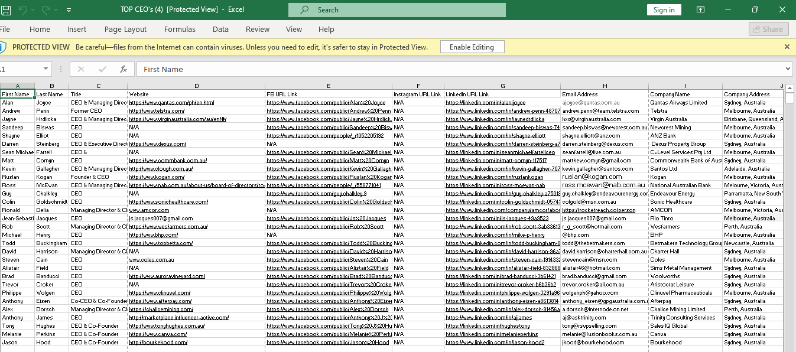Select the Newcastle, Australia address cell

coord(753,243)
